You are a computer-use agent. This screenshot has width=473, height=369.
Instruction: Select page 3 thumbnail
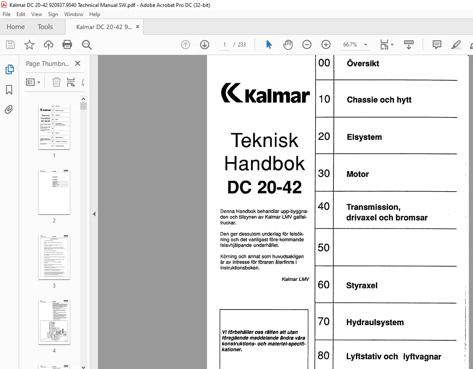click(54, 257)
